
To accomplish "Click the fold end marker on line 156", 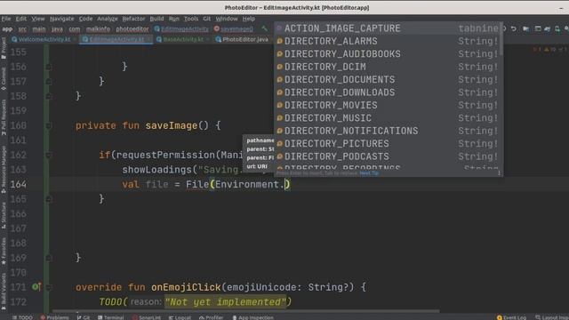I will click(49, 68).
